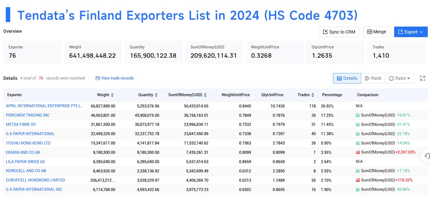Click ITOCHU HONG KONG comparison chart icon
This screenshot has height=199, width=430.
click(358, 143)
